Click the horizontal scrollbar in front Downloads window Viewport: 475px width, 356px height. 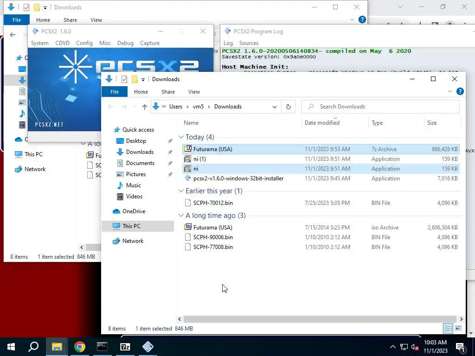(x=320, y=319)
